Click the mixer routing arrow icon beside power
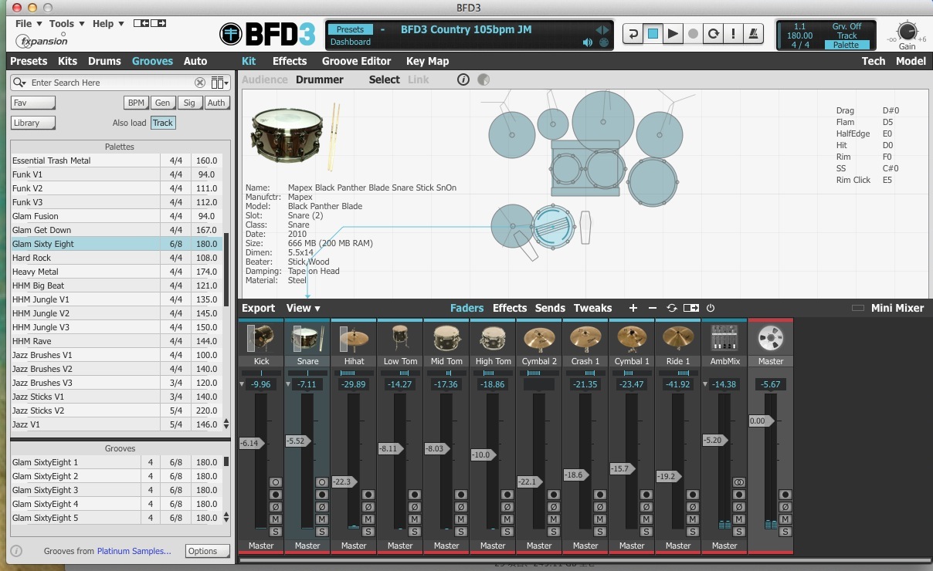This screenshot has height=571, width=933. point(691,308)
